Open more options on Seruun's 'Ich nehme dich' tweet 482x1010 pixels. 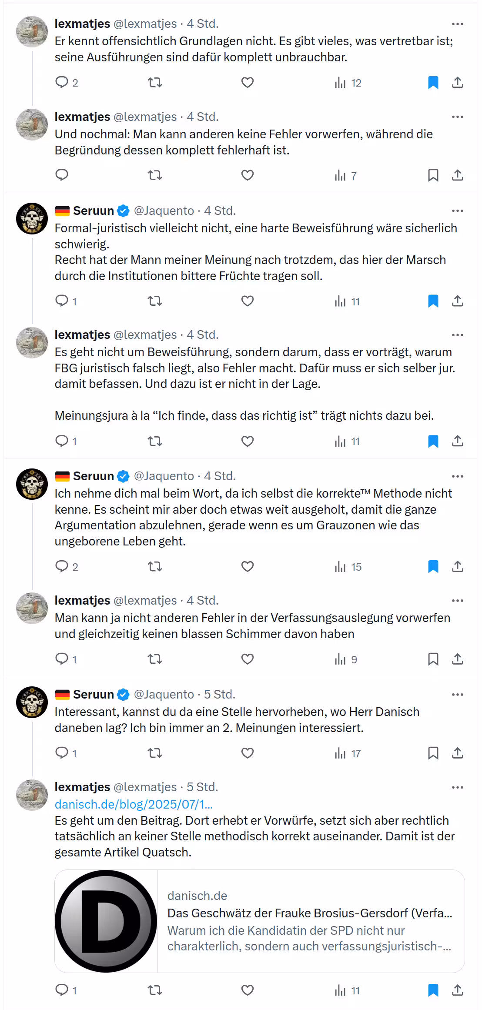(458, 476)
